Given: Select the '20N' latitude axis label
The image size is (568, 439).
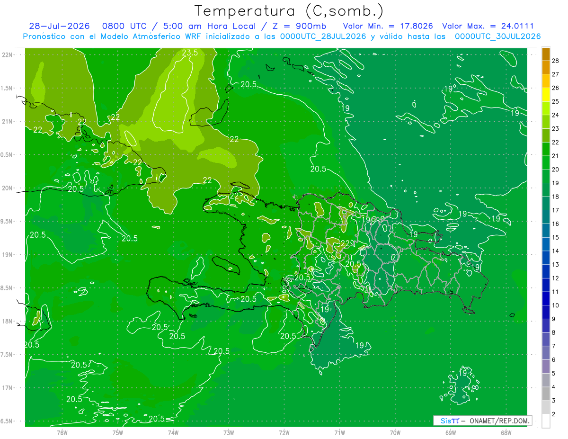Looking at the screenshot, I should pos(7,188).
